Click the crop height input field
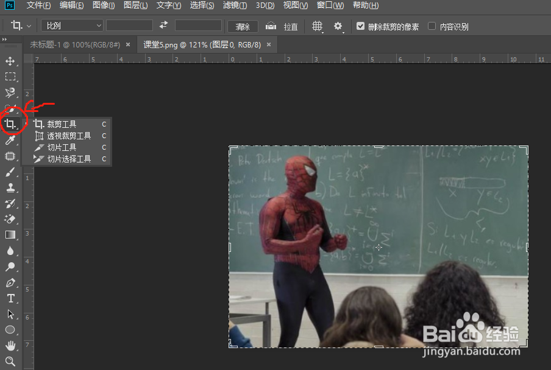Viewport: 551px width, 370px height. pyautogui.click(x=198, y=25)
